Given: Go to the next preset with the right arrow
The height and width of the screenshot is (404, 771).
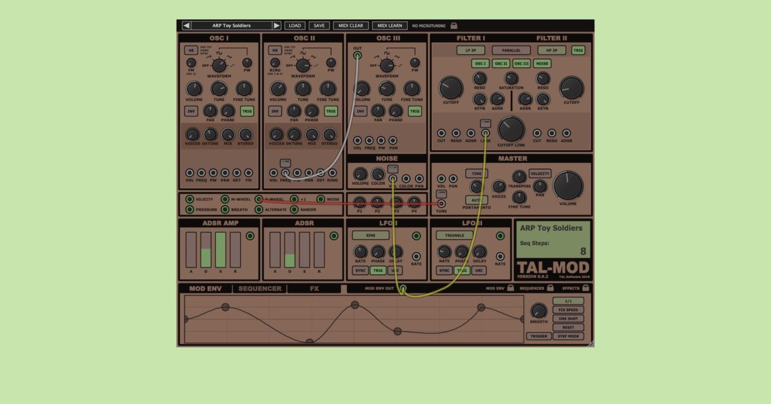Looking at the screenshot, I should pyautogui.click(x=276, y=26).
